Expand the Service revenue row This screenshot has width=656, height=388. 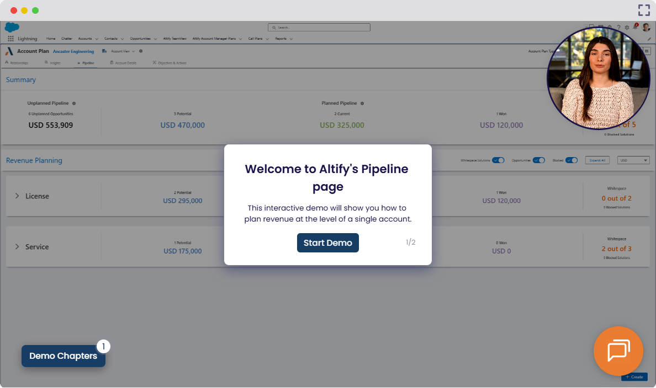click(17, 247)
